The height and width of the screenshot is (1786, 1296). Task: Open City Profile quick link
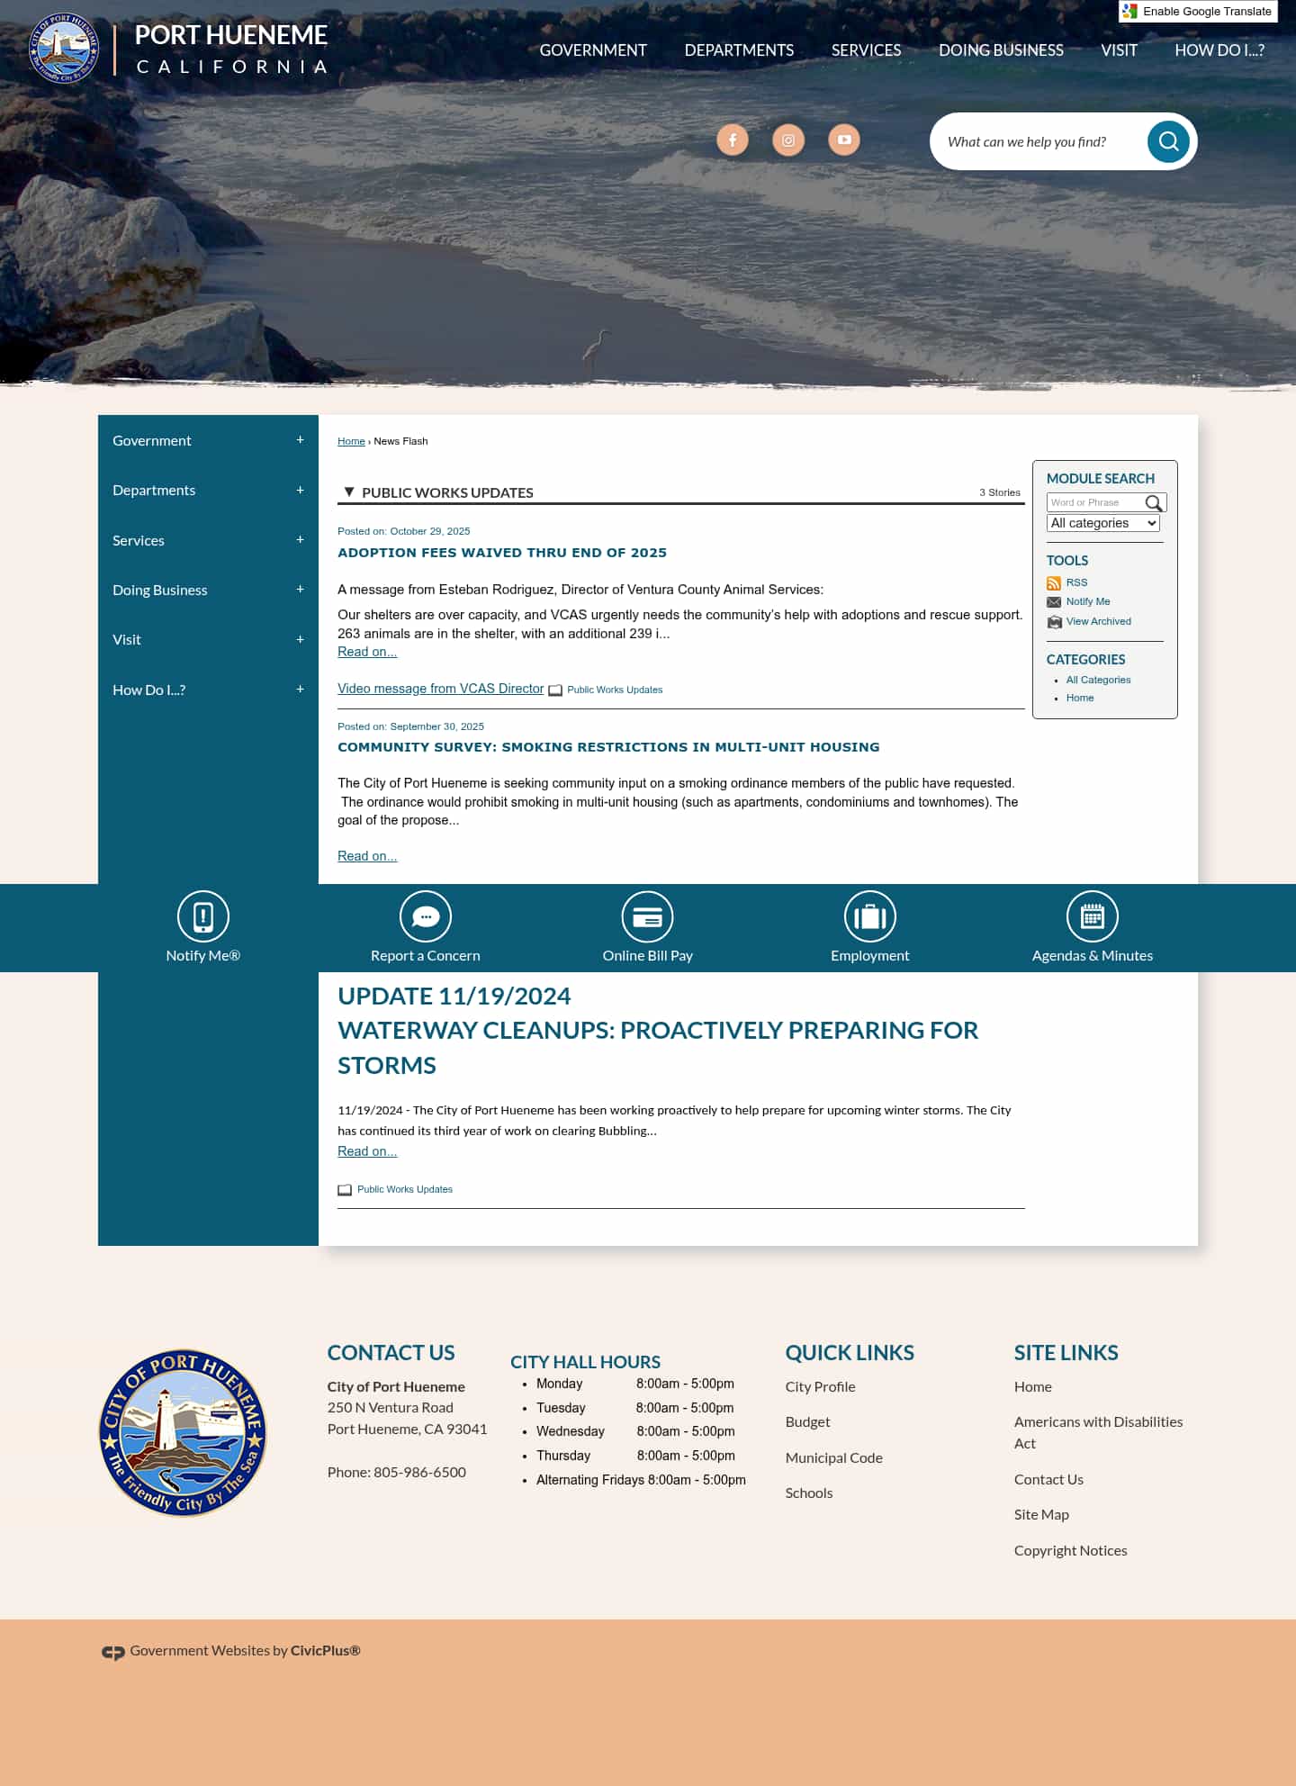(x=820, y=1386)
